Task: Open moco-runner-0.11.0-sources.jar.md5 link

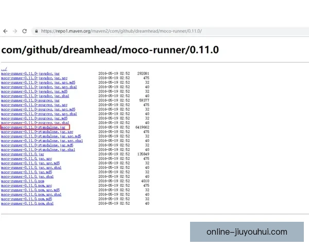Action: (x=34, y=118)
